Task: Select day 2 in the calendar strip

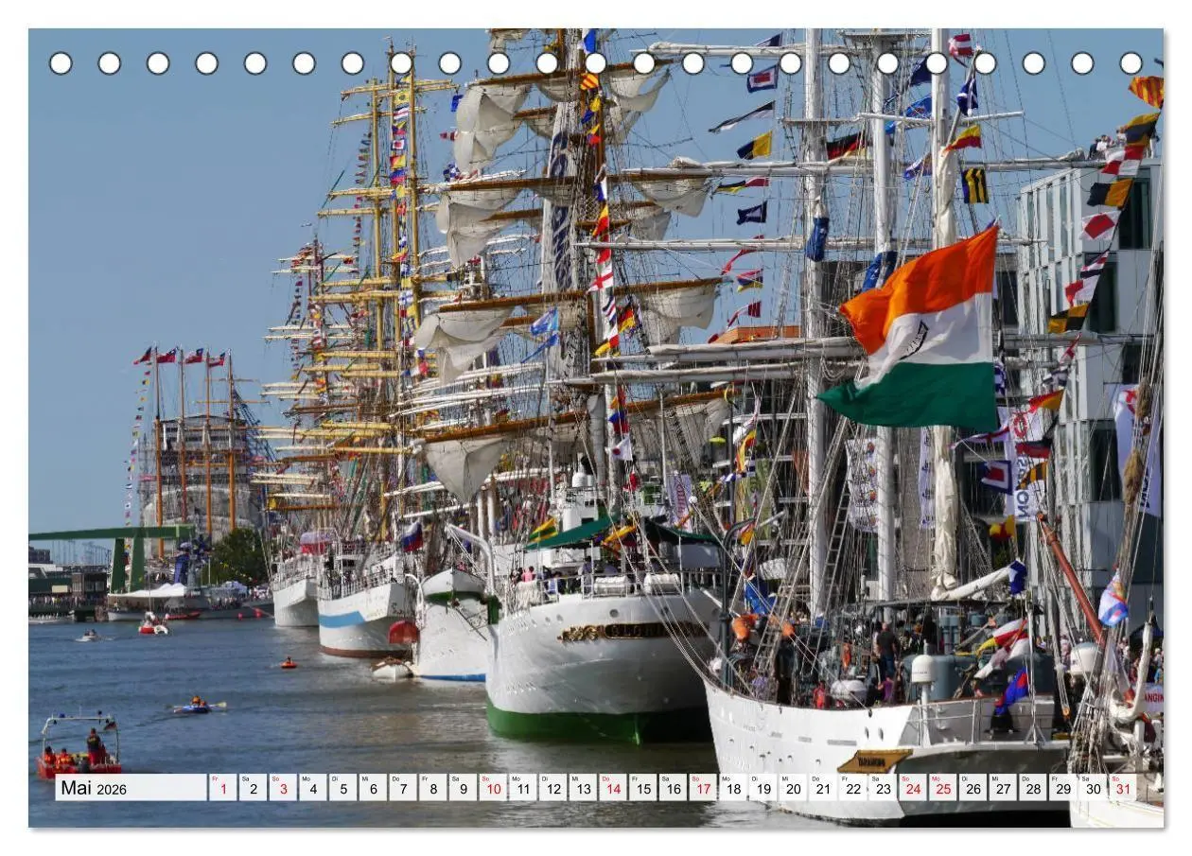Action: coord(253,788)
